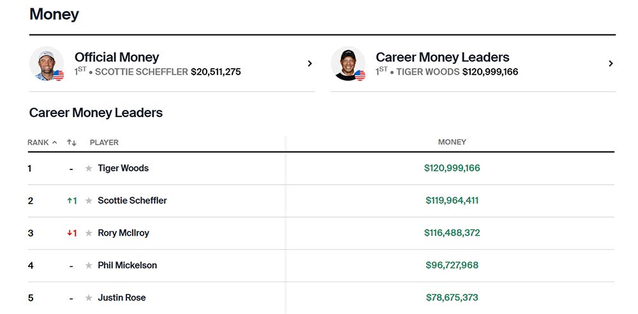Image resolution: width=638 pixels, height=314 pixels.
Task: Toggle star next to Scottie Scheffler
Action: tap(89, 201)
